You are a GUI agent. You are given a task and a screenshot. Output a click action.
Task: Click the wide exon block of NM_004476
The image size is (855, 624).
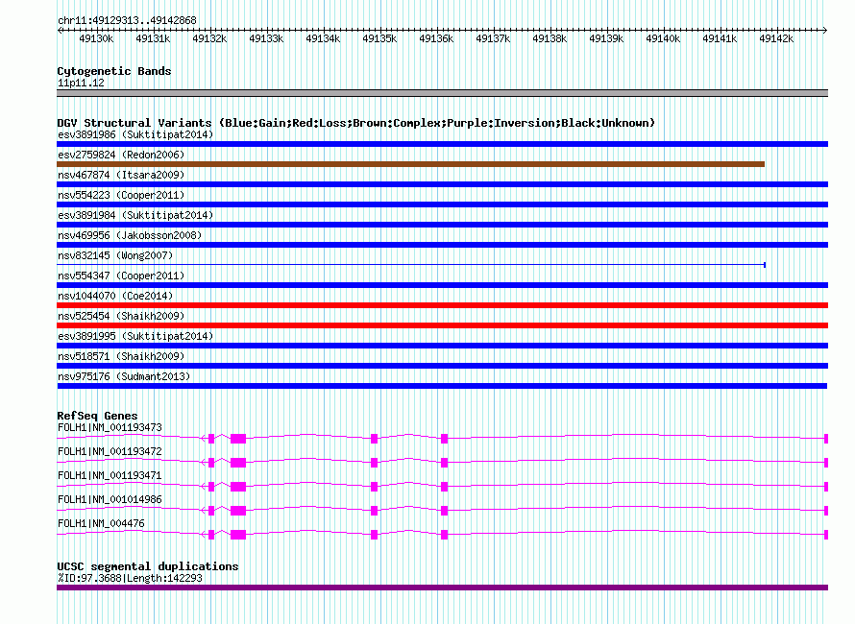(238, 535)
